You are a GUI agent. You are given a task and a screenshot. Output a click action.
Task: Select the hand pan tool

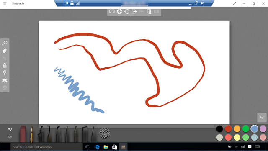pyautogui.click(x=5, y=50)
